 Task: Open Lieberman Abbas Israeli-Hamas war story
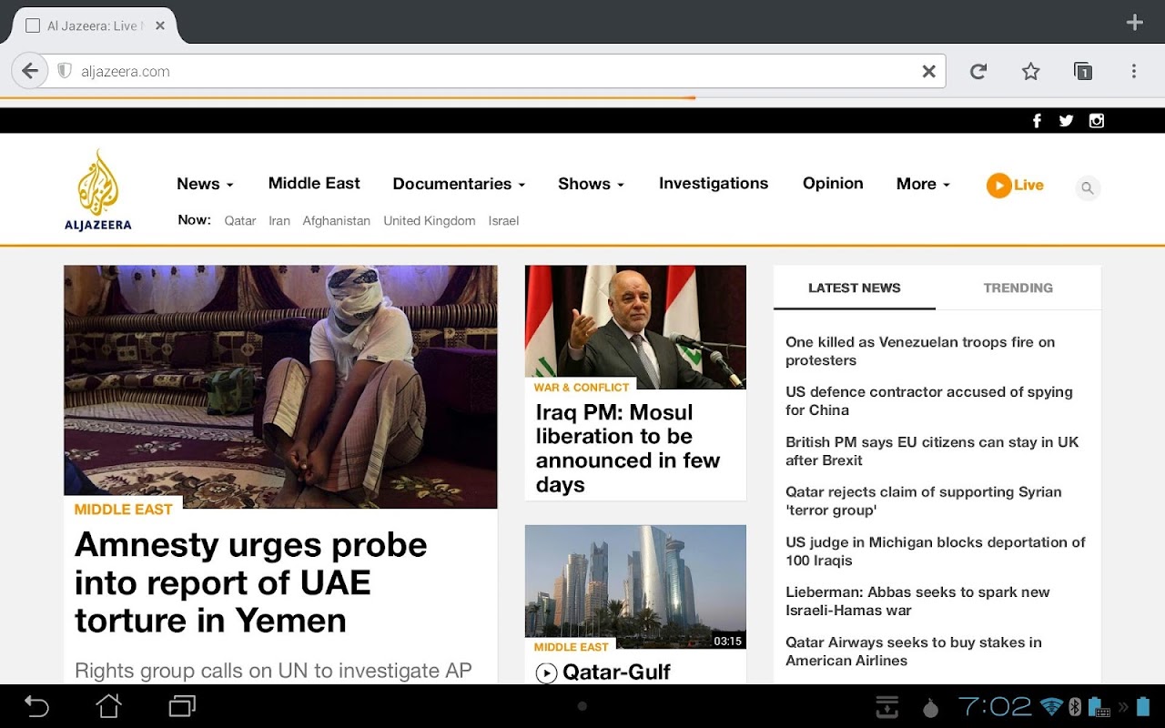(917, 602)
